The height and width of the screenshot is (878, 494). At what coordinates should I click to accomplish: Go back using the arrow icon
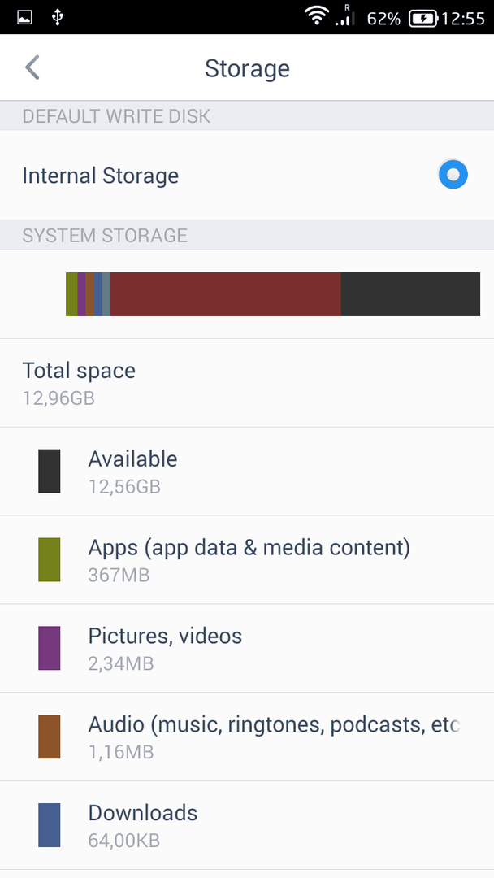click(x=32, y=67)
